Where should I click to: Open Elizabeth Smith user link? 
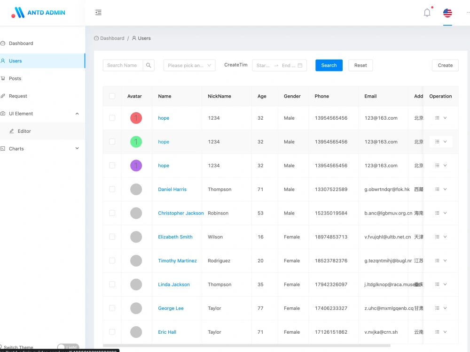(x=175, y=237)
